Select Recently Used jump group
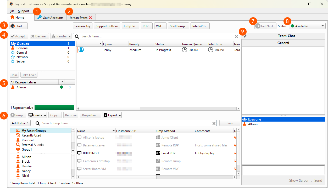The width and height of the screenshot is (328, 188). (41, 135)
